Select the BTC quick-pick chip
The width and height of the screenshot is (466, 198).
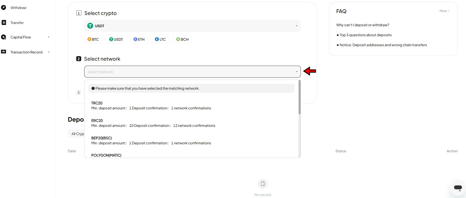[93, 39]
